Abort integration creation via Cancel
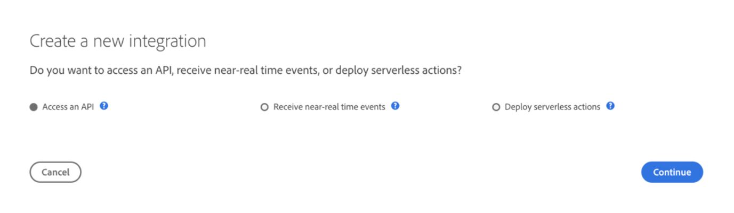The image size is (734, 213). point(55,172)
